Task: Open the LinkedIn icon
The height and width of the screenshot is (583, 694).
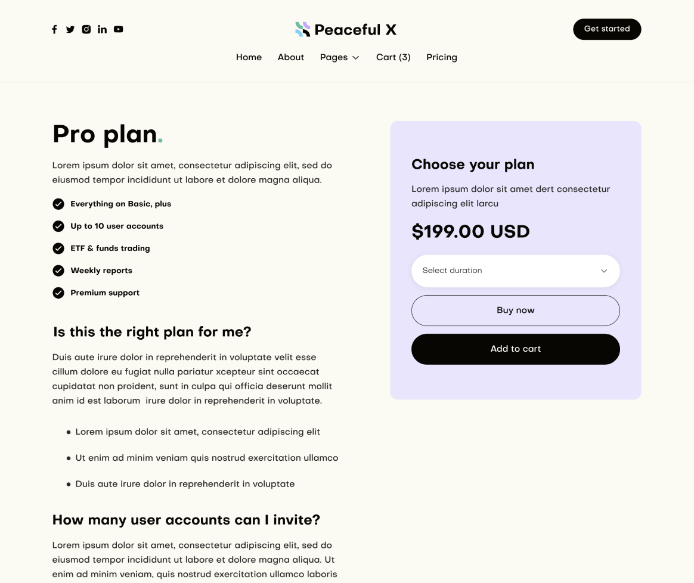Action: 102,29
